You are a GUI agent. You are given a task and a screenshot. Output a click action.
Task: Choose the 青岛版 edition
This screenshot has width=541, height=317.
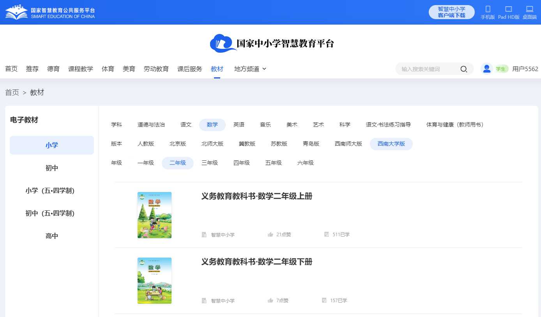[x=311, y=144]
